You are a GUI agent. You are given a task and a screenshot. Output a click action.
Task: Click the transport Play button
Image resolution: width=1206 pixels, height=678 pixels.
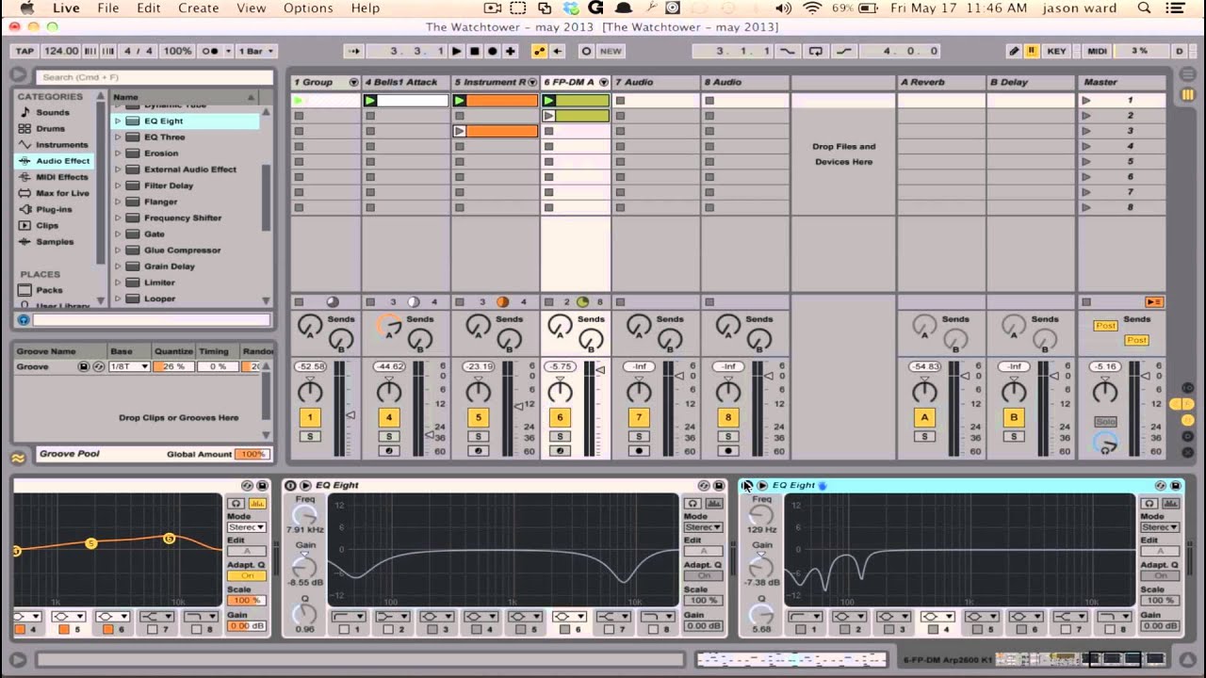click(457, 51)
